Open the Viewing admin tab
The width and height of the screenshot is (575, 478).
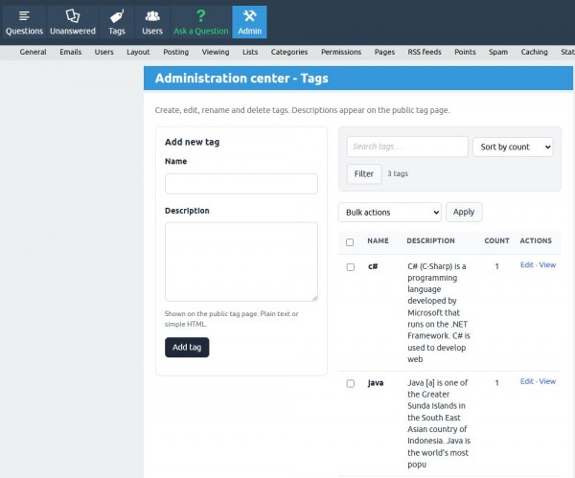click(x=216, y=52)
